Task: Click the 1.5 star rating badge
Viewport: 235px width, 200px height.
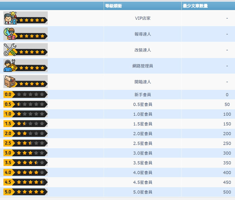Action: pyautogui.click(x=25, y=124)
